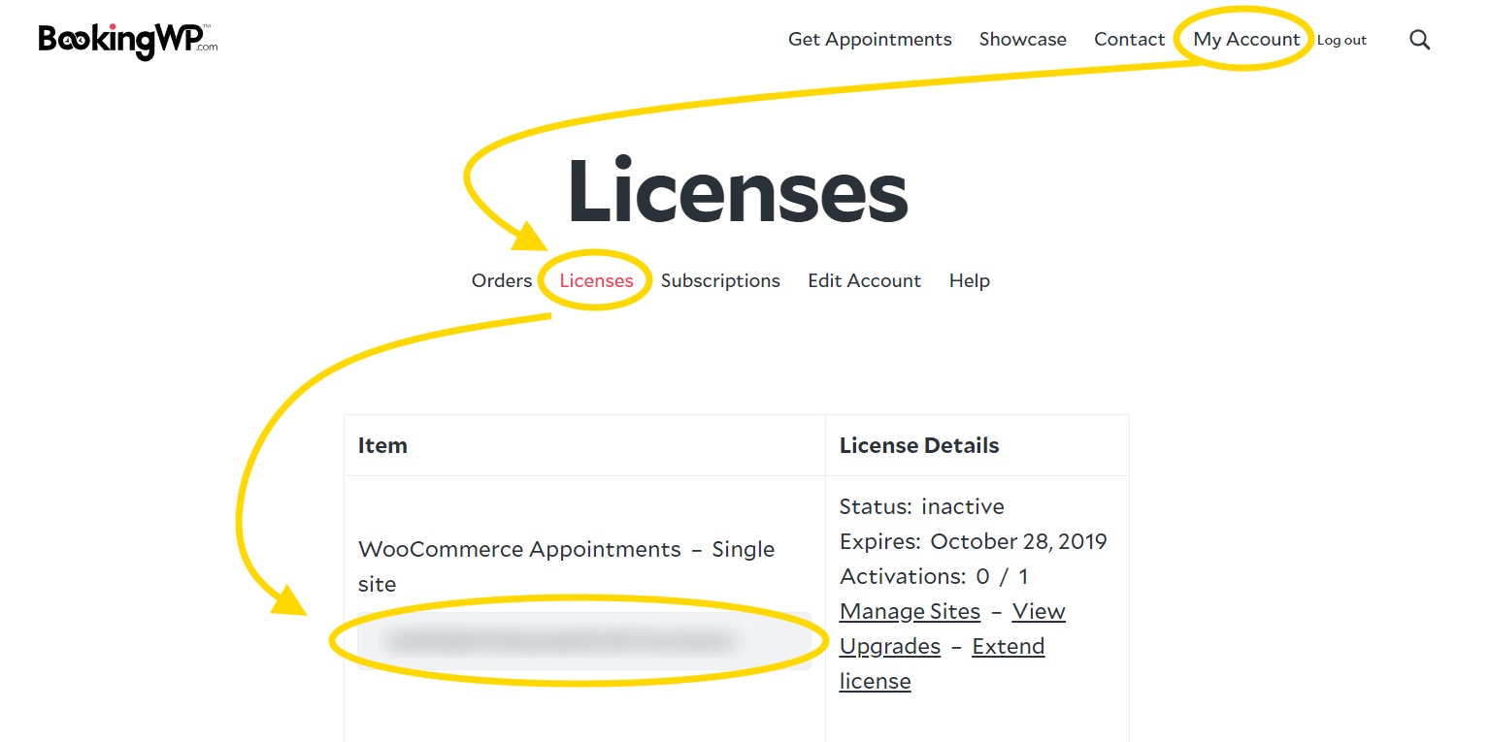
Task: Log out of the account
Action: tap(1341, 40)
